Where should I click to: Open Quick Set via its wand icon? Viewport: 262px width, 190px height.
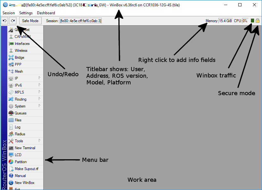pyautogui.click(x=11, y=30)
